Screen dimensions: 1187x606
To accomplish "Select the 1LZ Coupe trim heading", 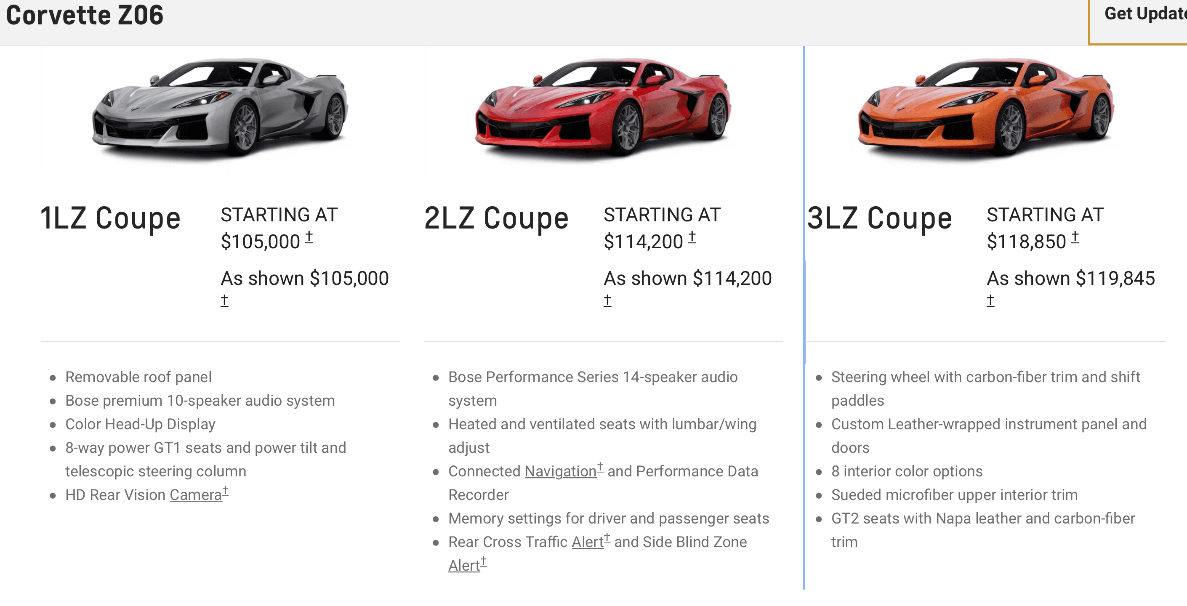I will coord(110,218).
